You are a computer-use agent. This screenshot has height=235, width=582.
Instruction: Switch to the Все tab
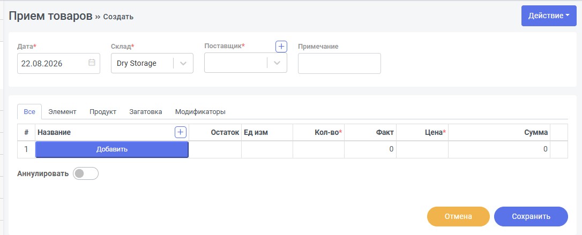point(29,111)
